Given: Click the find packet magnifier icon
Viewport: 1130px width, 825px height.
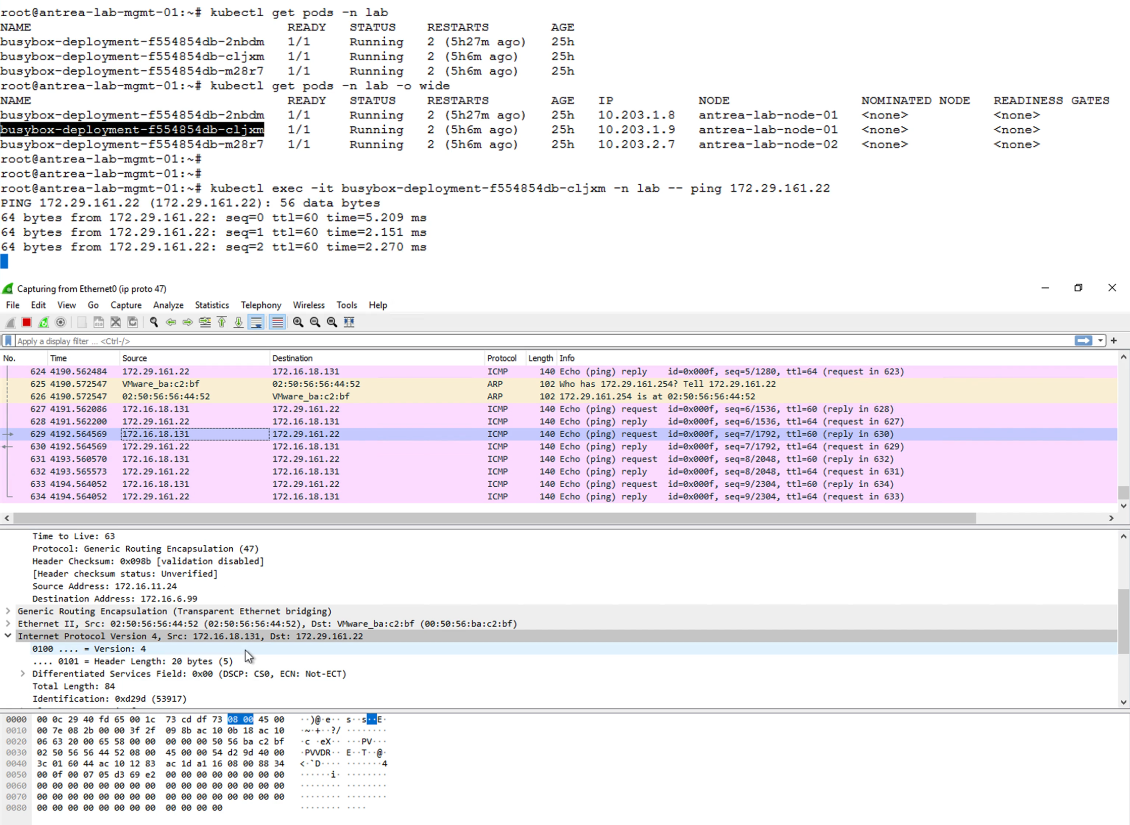Looking at the screenshot, I should pos(154,322).
